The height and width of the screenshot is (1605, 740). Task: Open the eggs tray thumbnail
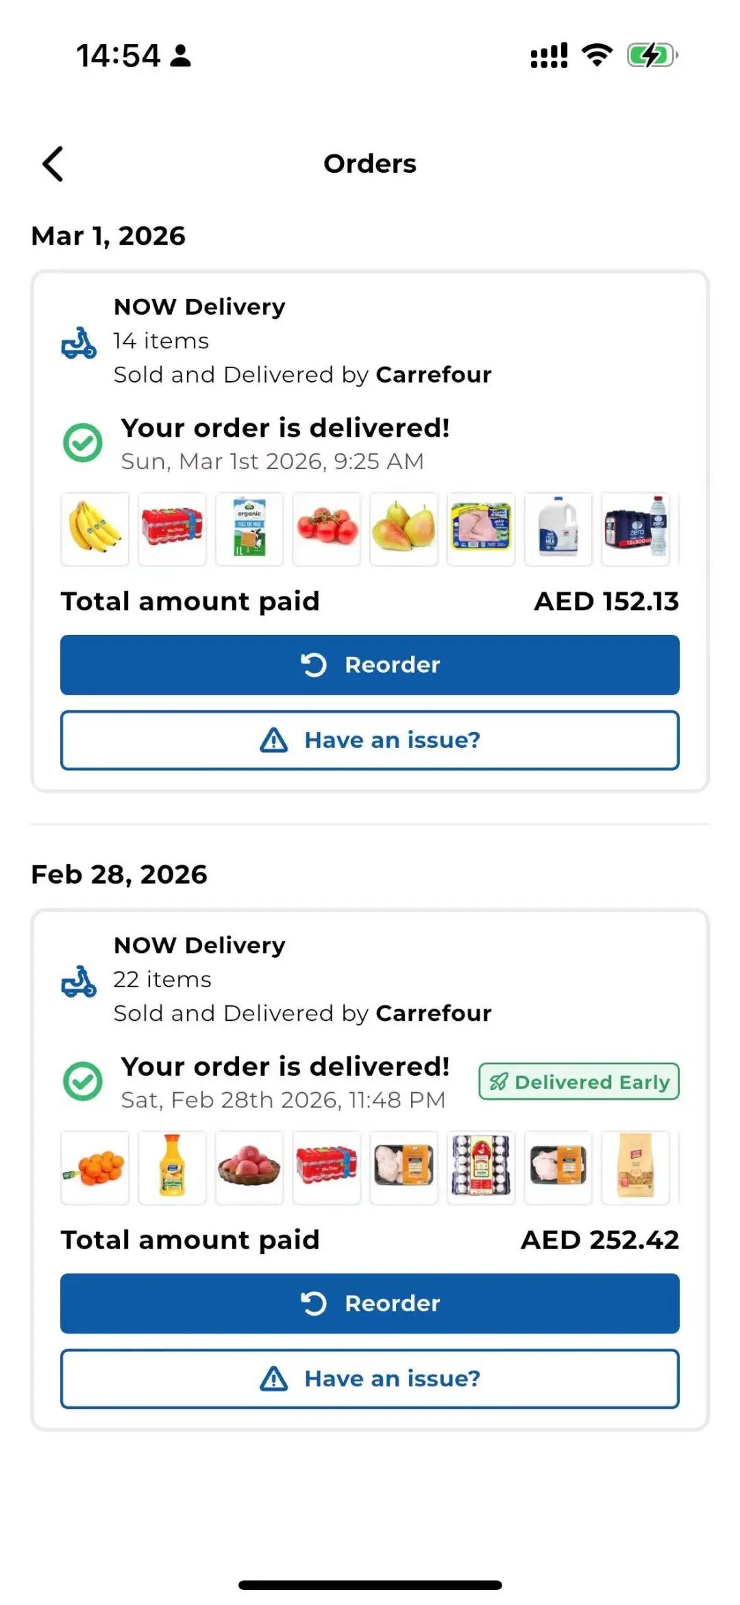tap(481, 1168)
